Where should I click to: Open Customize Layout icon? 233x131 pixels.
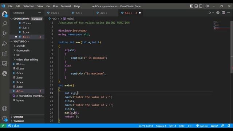click(x=207, y=6)
